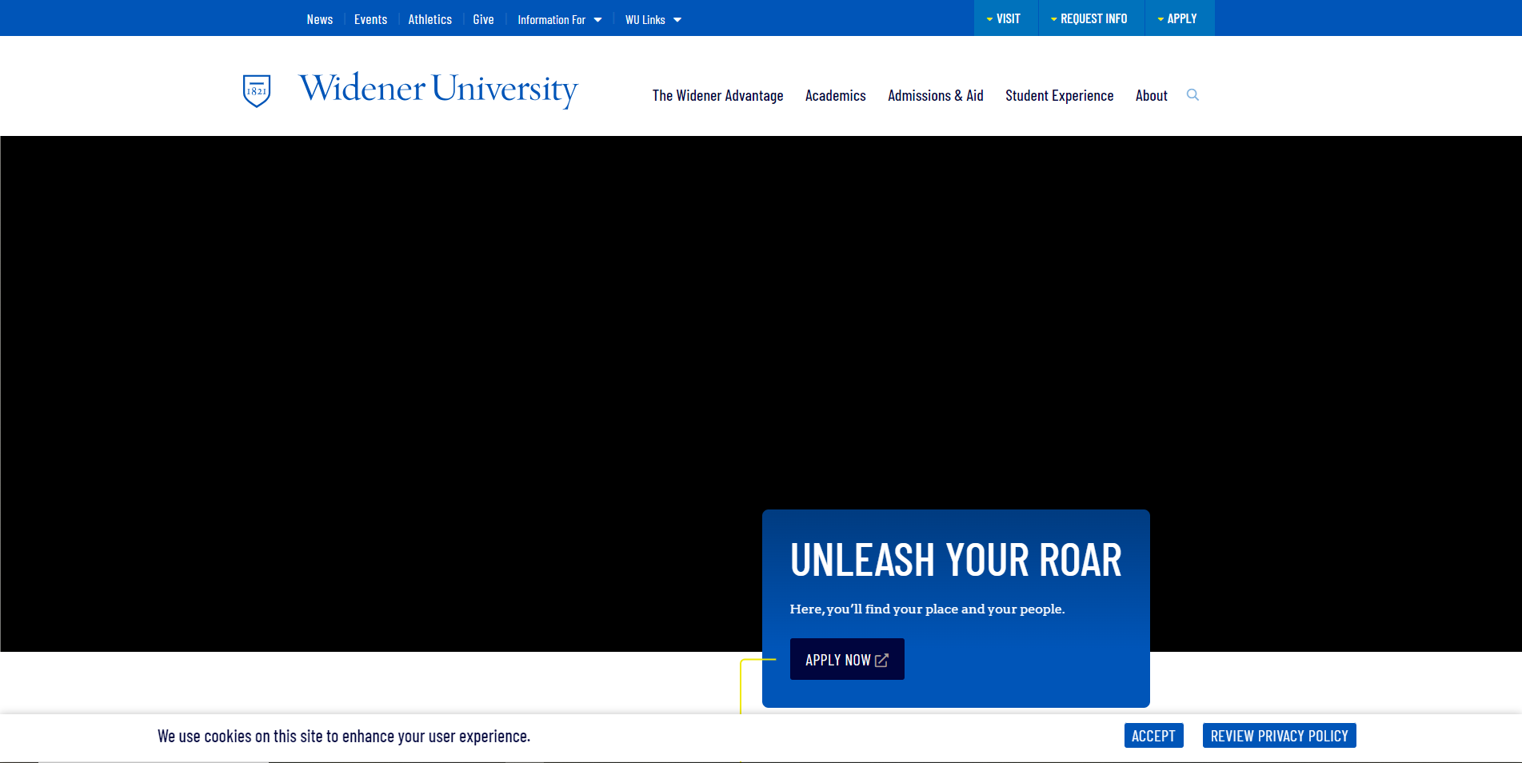Open The Widener Advantage menu

click(x=717, y=96)
